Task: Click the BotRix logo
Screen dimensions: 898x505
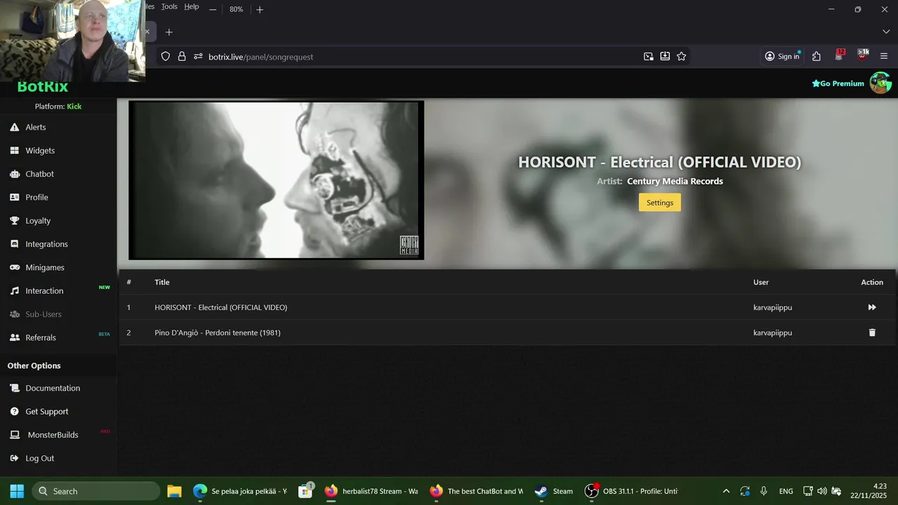Action: tap(43, 87)
